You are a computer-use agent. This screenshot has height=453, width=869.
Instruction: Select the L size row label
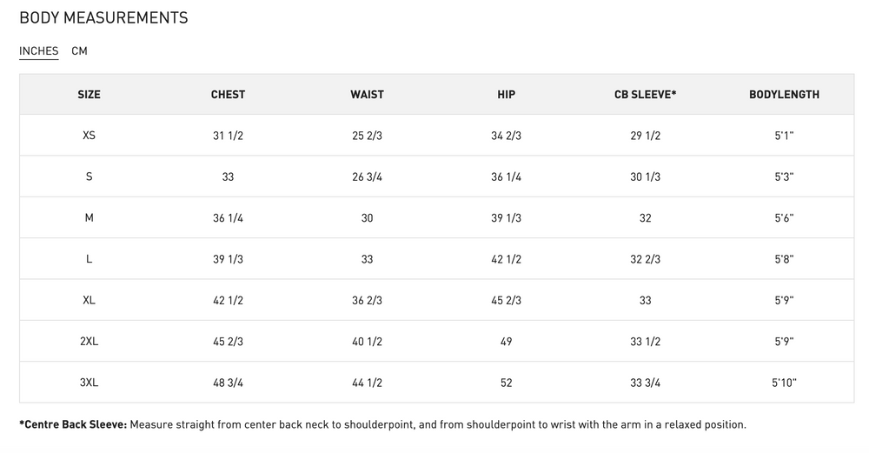(x=89, y=259)
